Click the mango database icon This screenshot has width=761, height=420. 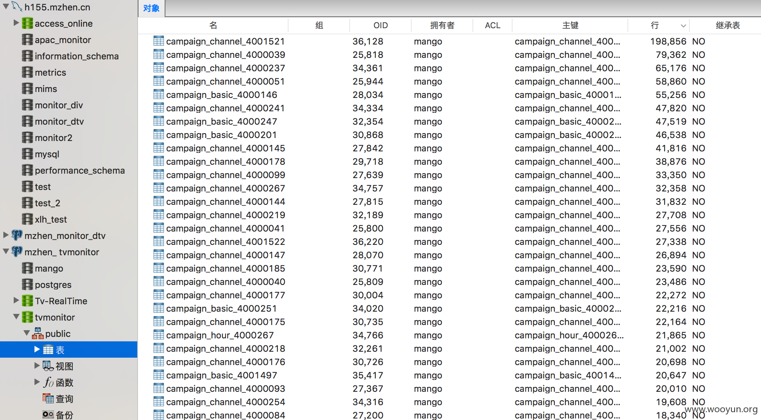tap(27, 268)
